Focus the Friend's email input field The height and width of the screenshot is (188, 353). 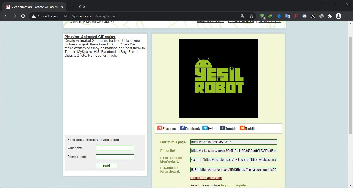[115, 157]
